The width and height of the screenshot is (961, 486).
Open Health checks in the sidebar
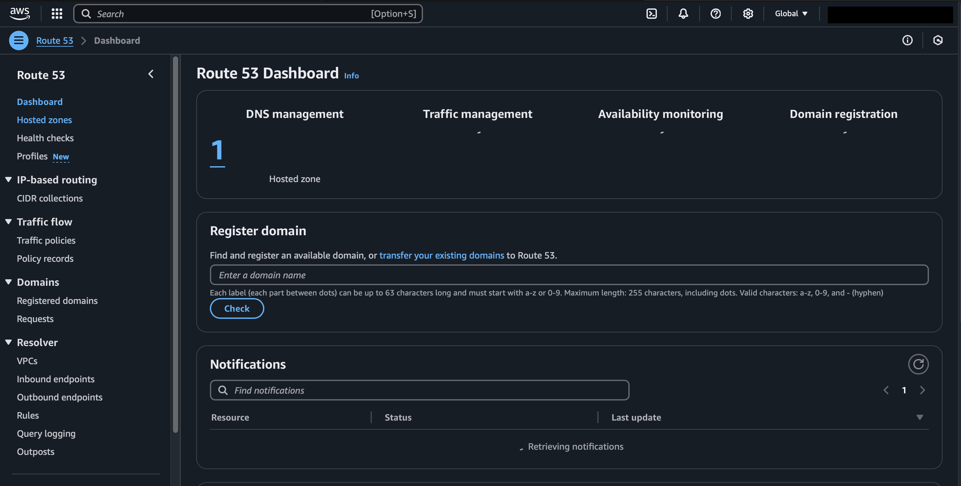click(x=45, y=138)
